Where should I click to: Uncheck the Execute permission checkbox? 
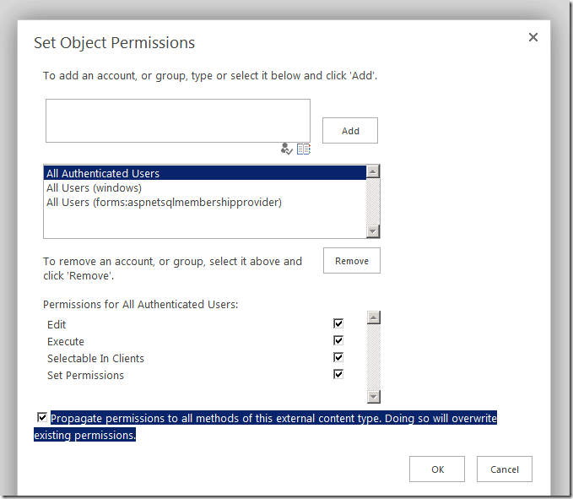338,340
